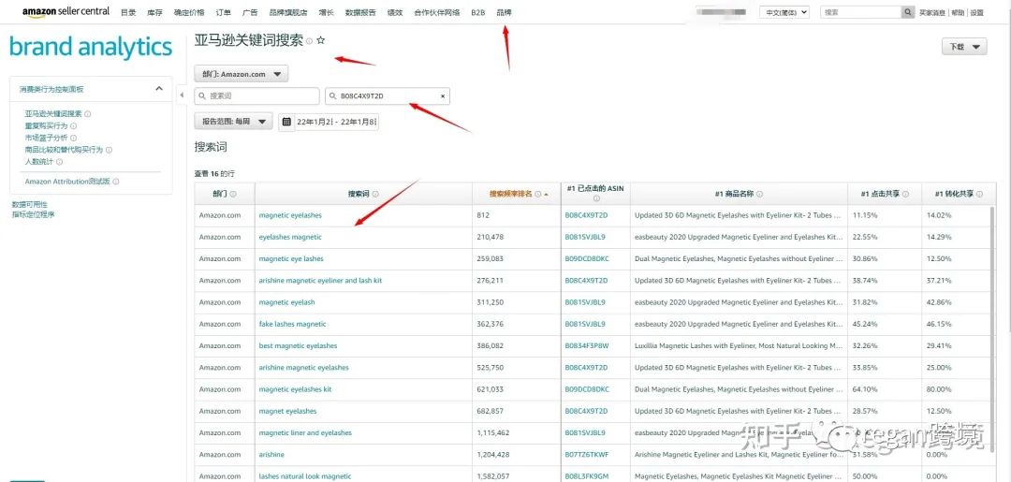The height and width of the screenshot is (482, 1011).
Task: Click search term 'magnetic eyelashes'
Action: click(x=290, y=215)
